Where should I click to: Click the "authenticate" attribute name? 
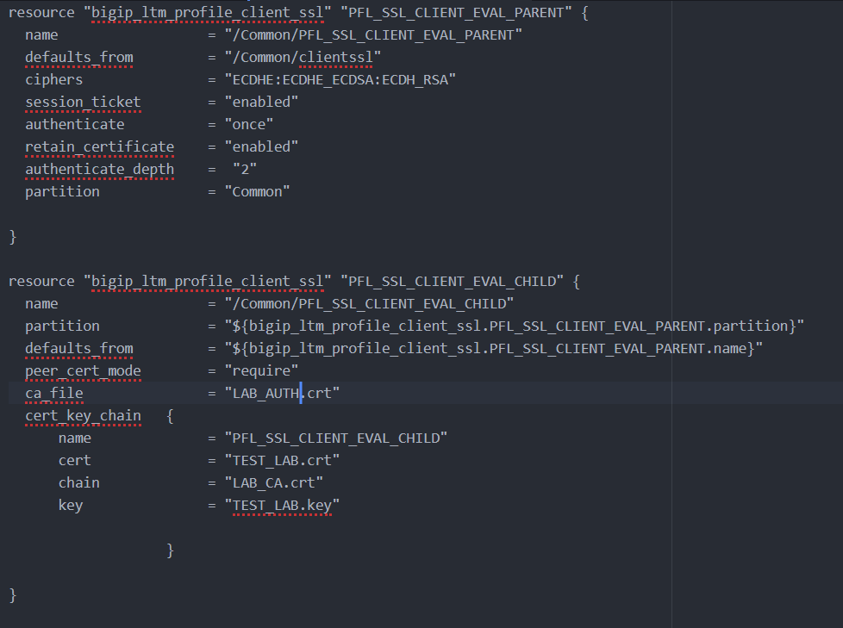click(x=75, y=124)
